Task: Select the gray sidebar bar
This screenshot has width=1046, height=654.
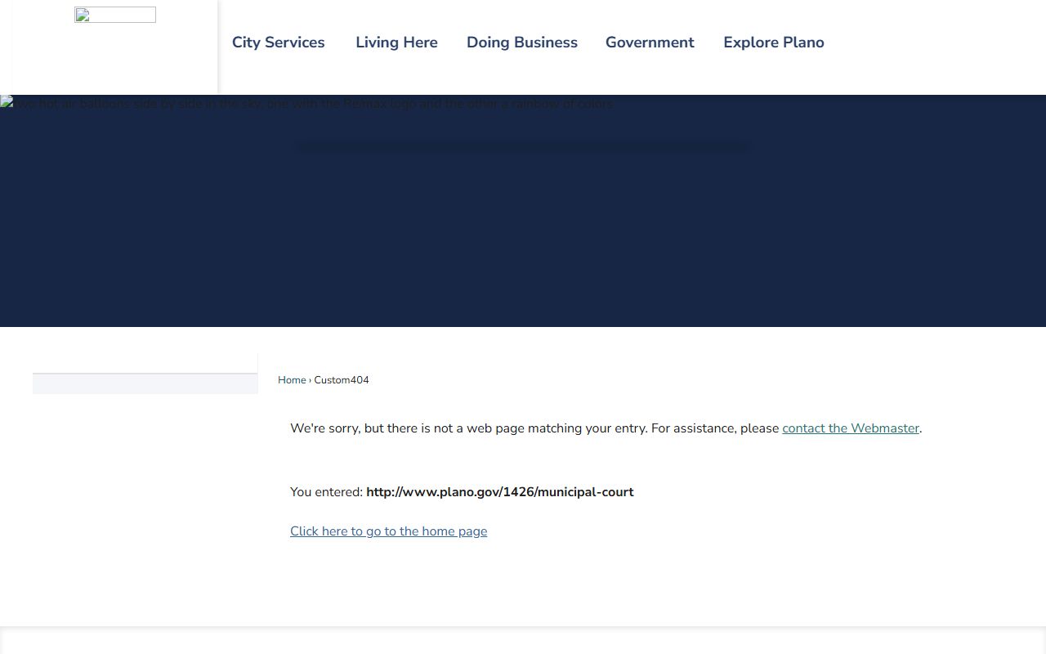Action: (145, 384)
